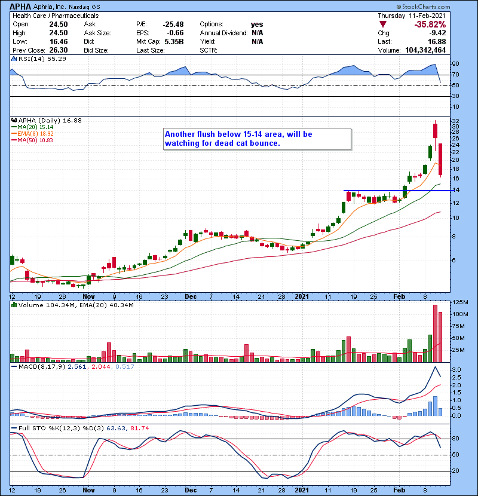Select the Health Care / Pharmaceuticals sector text

pyautogui.click(x=56, y=16)
